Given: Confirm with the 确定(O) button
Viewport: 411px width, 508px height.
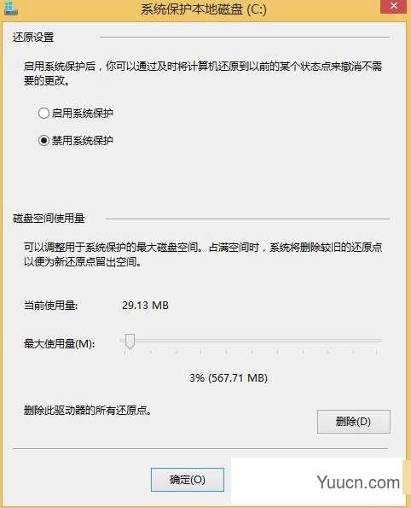Looking at the screenshot, I should click(x=188, y=480).
